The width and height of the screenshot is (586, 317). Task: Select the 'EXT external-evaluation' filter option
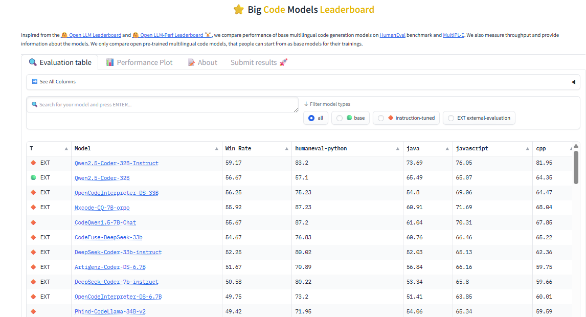479,118
